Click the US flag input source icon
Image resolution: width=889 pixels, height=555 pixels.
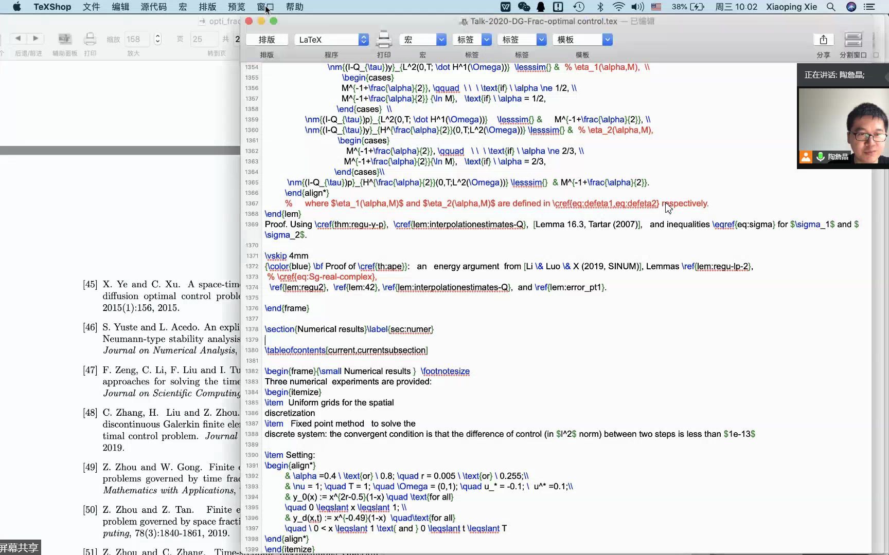pyautogui.click(x=656, y=7)
